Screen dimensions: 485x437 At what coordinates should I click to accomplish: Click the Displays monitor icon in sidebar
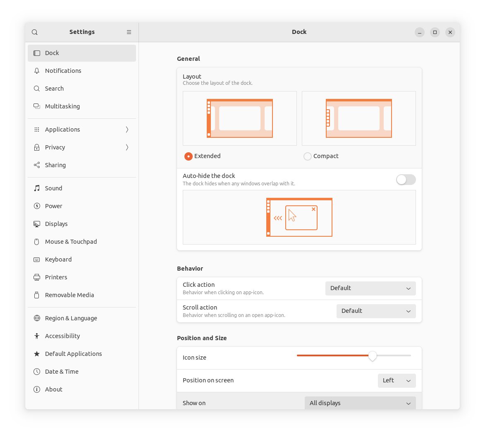point(36,223)
